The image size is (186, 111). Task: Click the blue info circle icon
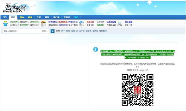coord(96,49)
